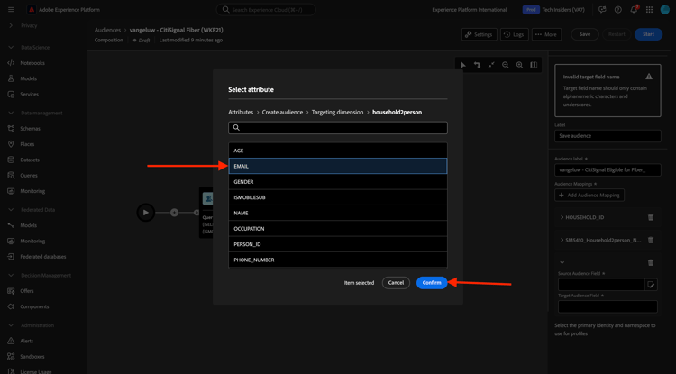Expand the HOUSEHOLD_ID mapping
The image size is (676, 374).
[562, 217]
